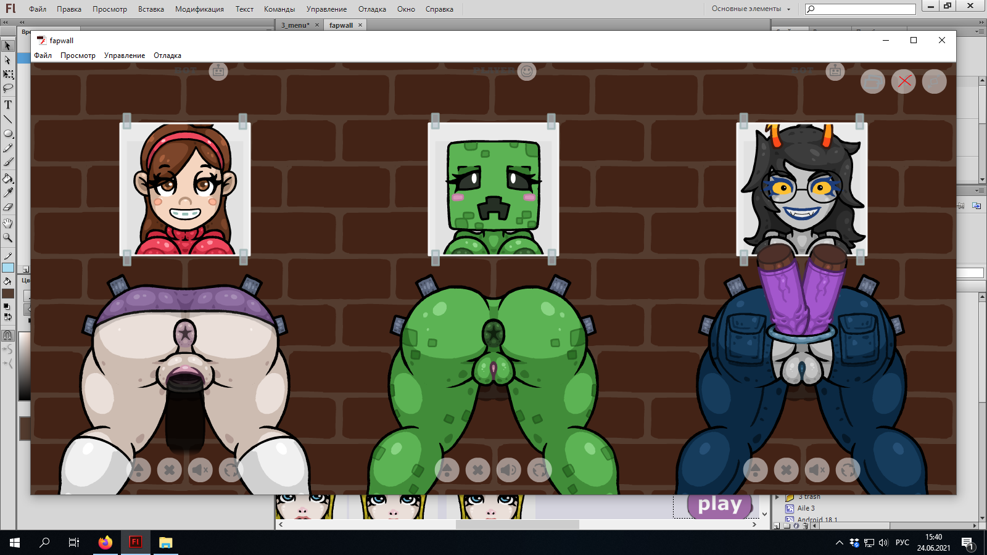987x555 pixels.
Task: Open Отладка menu in the fapwall player window
Action: point(167,55)
